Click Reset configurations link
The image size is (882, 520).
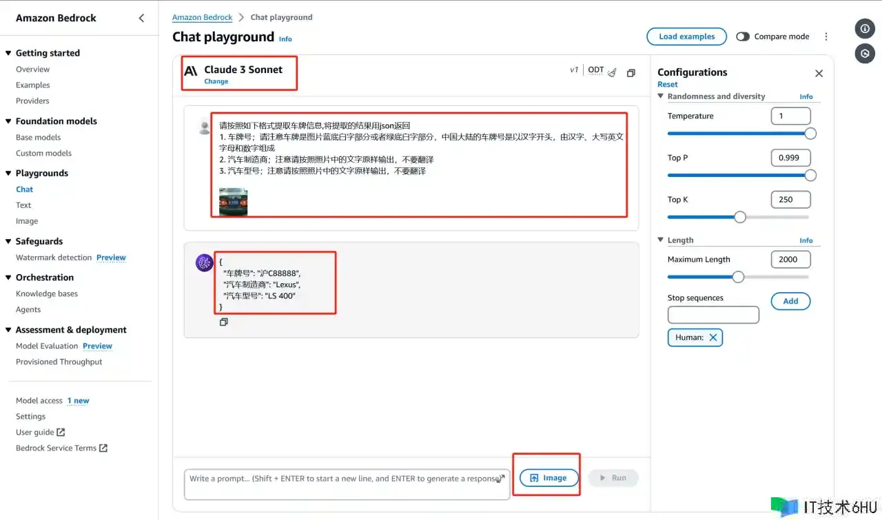pyautogui.click(x=667, y=85)
